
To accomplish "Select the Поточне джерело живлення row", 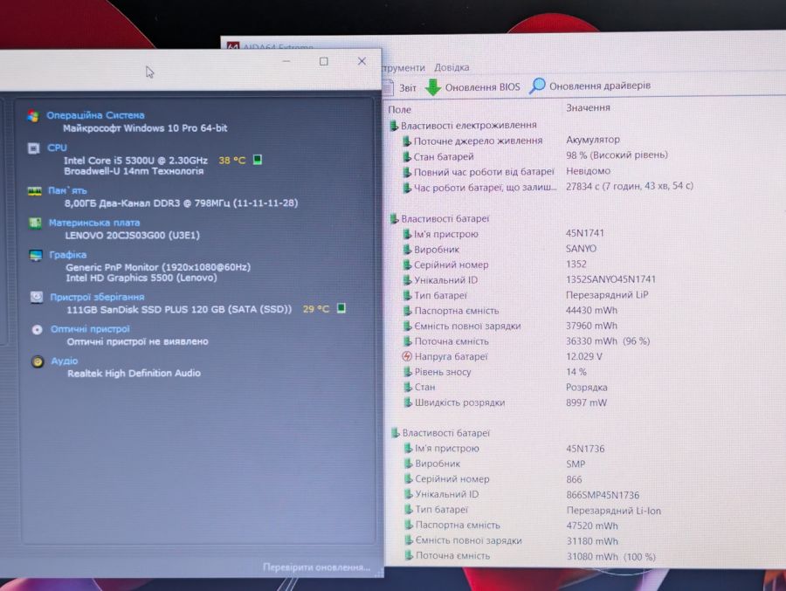I will coord(472,141).
